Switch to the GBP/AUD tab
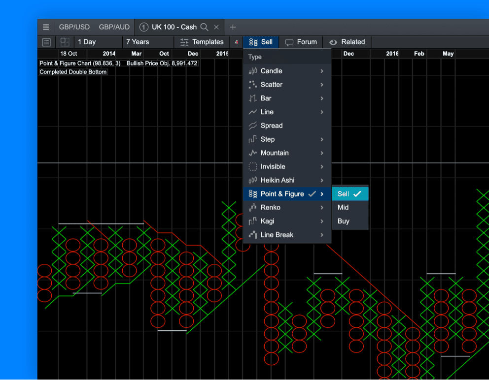The width and height of the screenshot is (489, 380). [114, 27]
